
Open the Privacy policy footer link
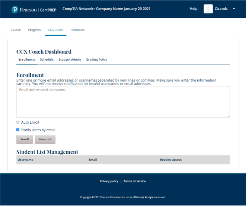tap(109, 181)
